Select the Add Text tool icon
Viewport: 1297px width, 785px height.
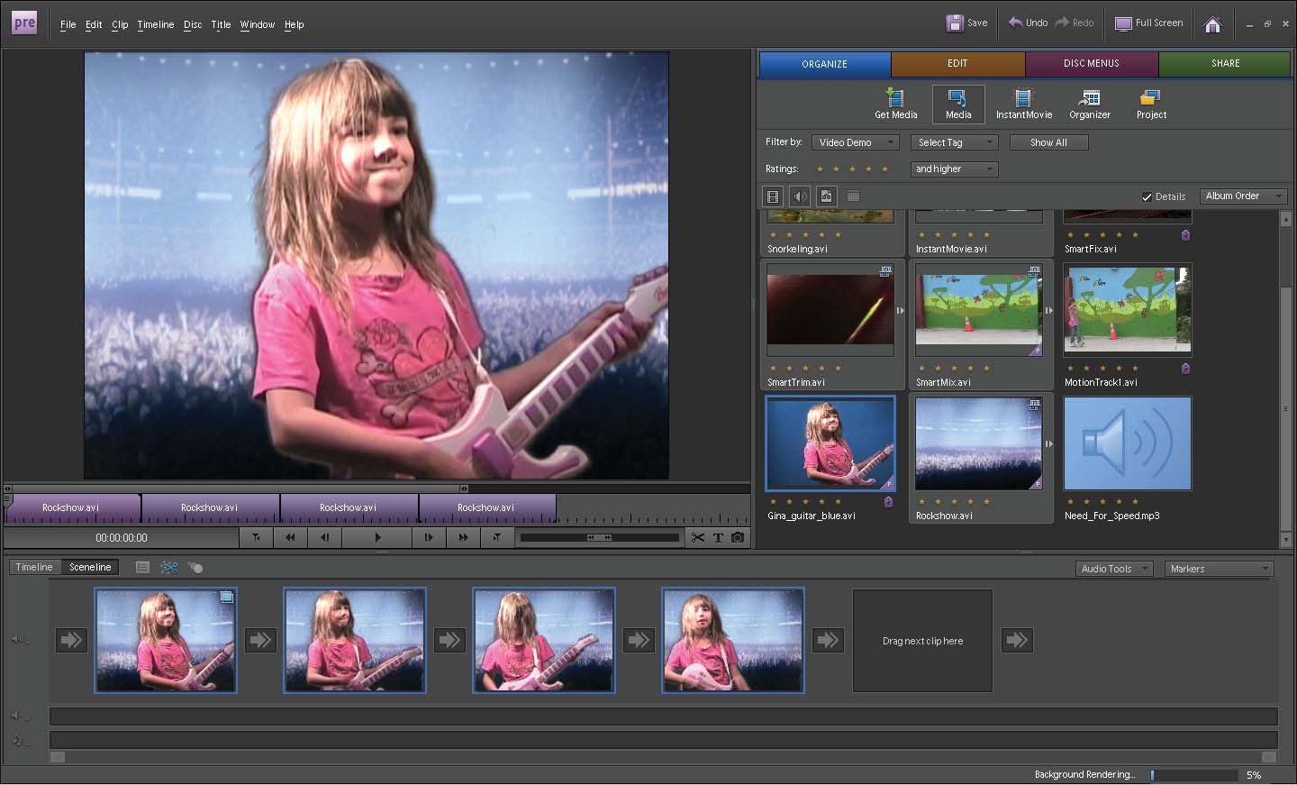718,538
